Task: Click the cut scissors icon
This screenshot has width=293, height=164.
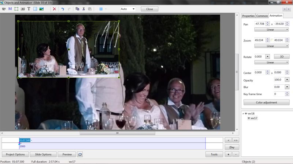Action: coord(84,9)
